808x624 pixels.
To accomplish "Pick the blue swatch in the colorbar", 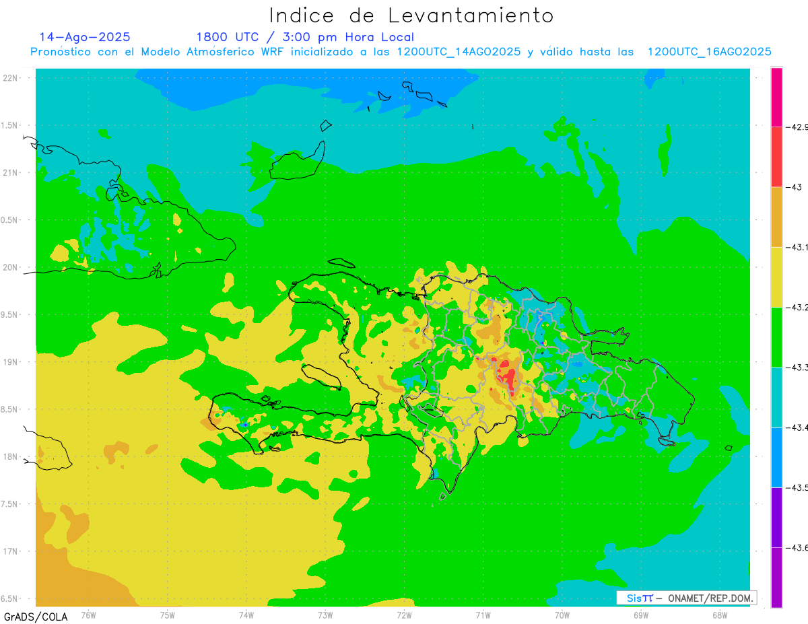I will [x=776, y=457].
